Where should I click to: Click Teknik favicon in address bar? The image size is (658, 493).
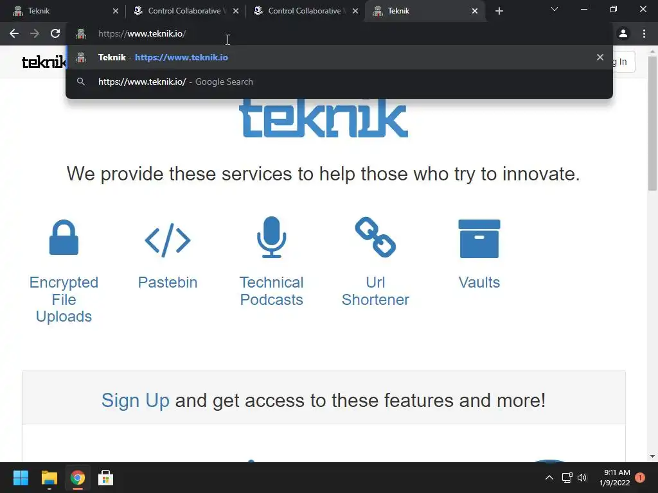tap(81, 33)
